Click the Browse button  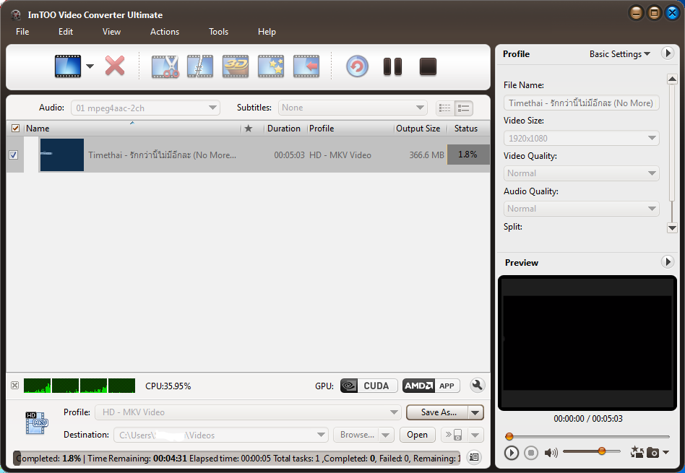[x=356, y=435]
